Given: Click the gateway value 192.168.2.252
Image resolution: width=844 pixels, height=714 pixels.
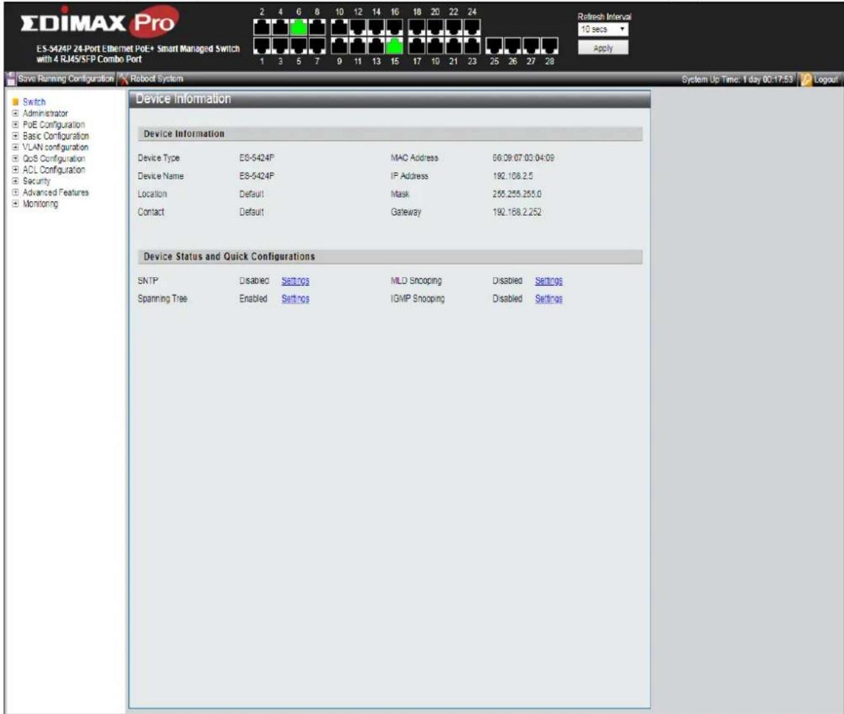Looking at the screenshot, I should coord(517,212).
